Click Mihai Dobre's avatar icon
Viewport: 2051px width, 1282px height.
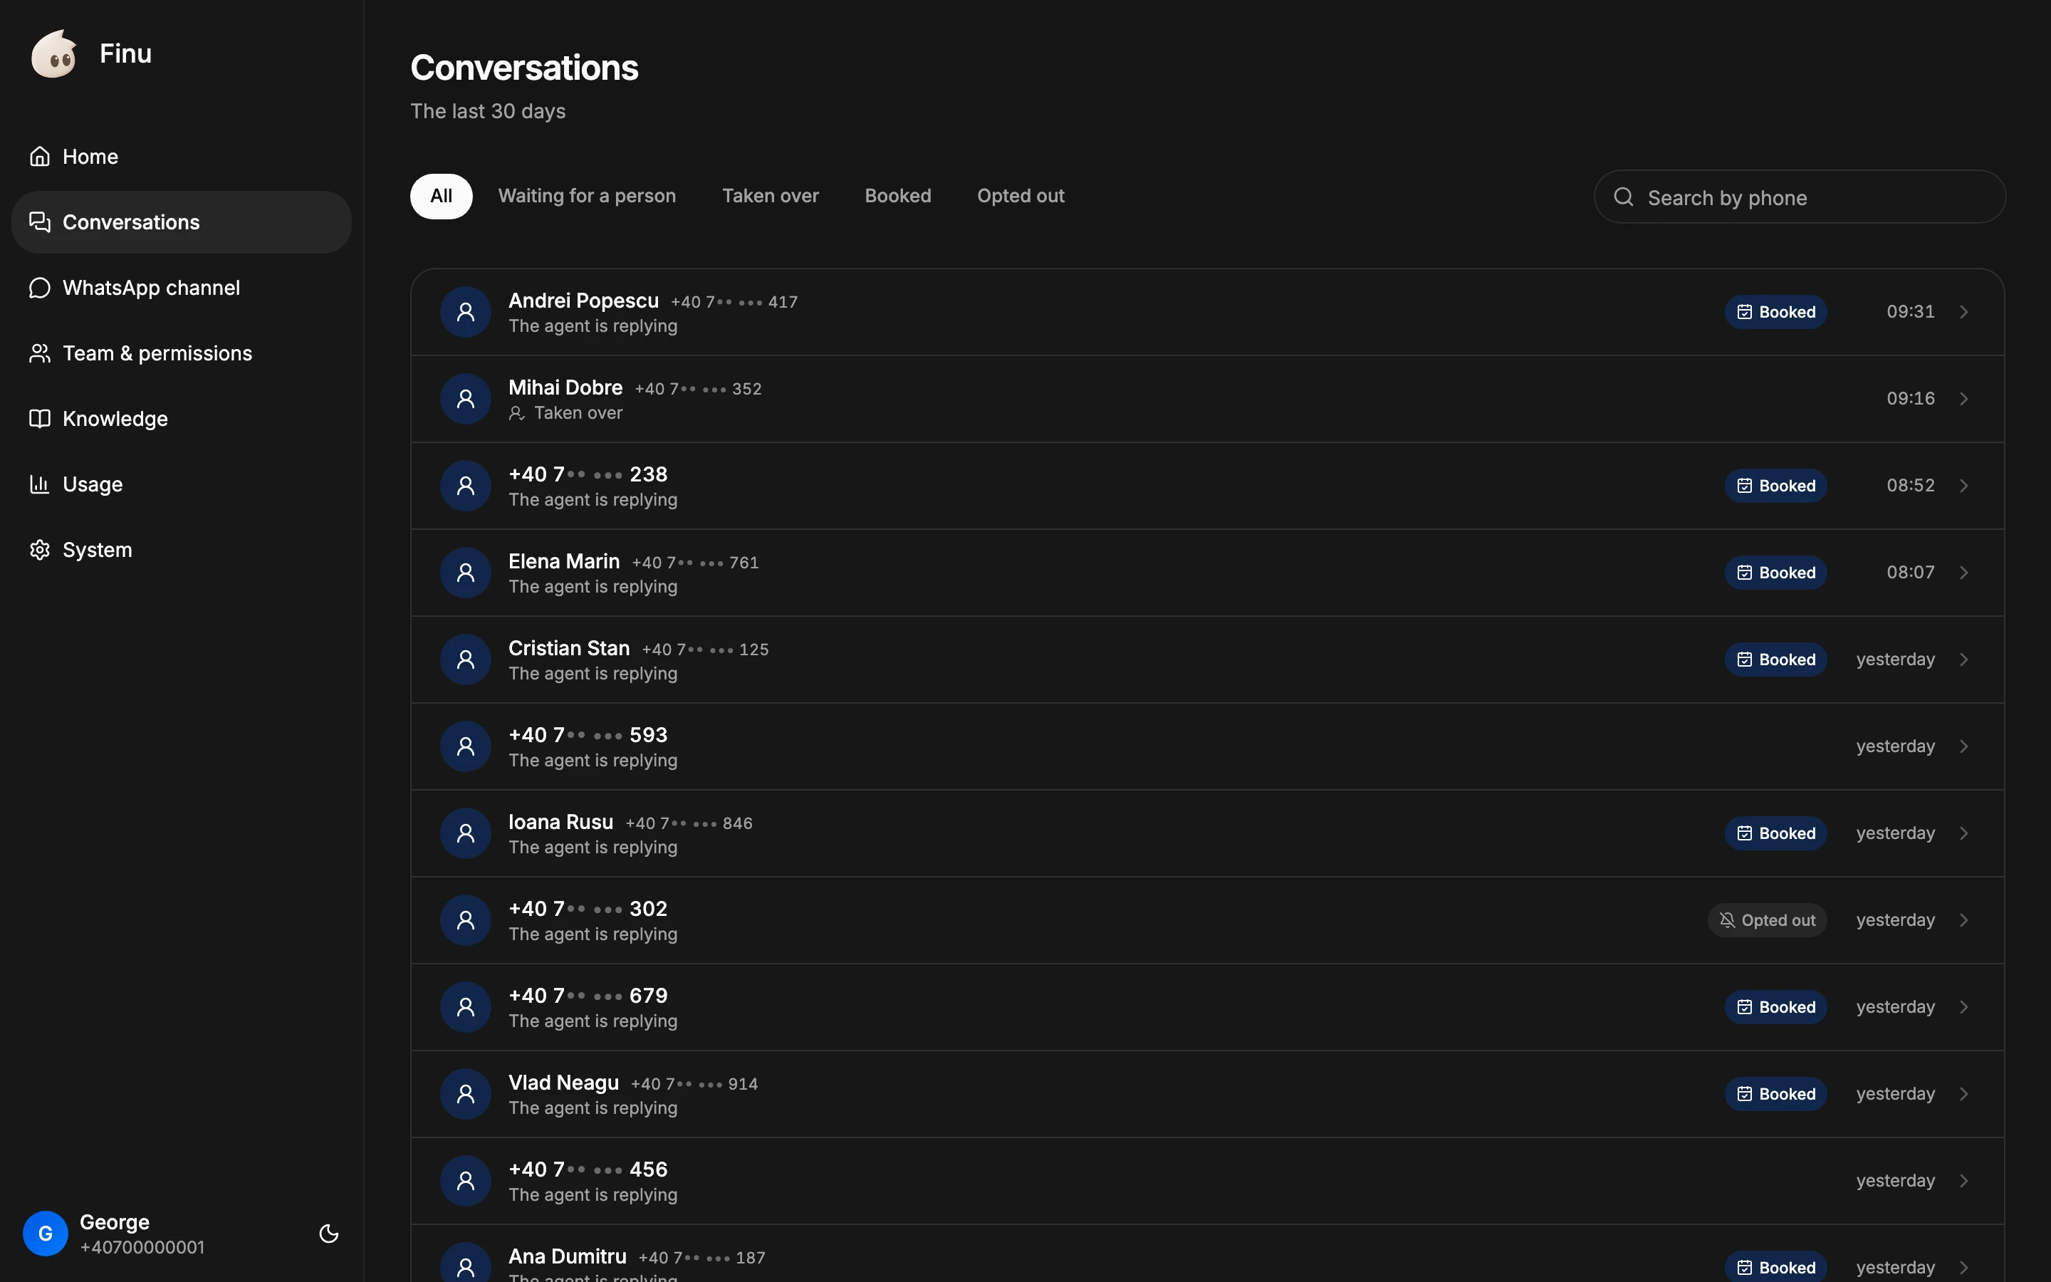pos(465,399)
